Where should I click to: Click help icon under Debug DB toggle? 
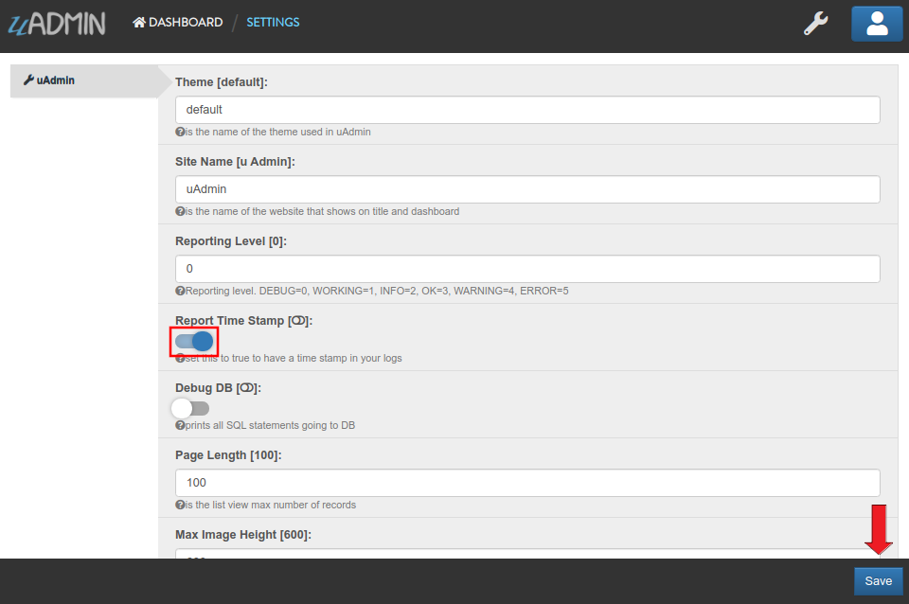(180, 425)
